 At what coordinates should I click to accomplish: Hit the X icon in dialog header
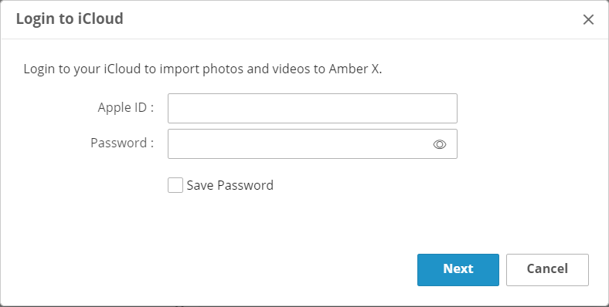(x=588, y=19)
